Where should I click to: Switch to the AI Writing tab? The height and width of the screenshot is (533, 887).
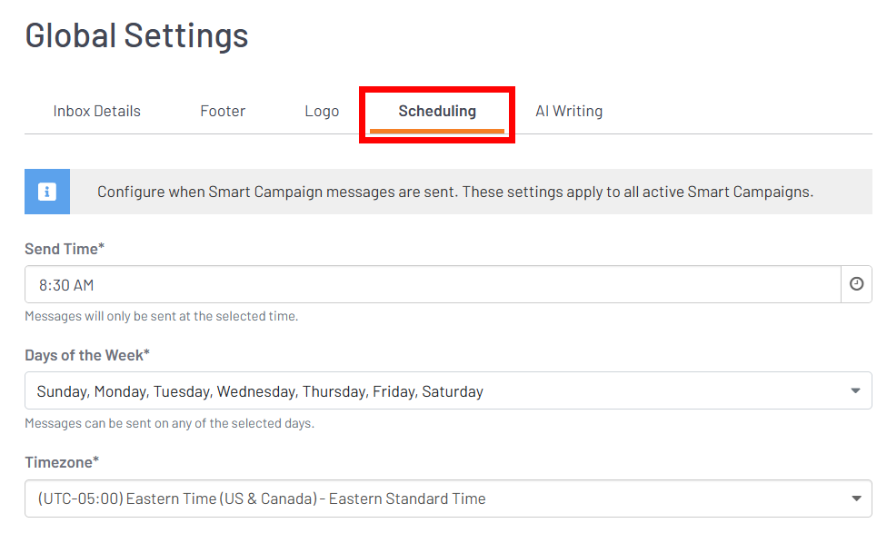point(569,110)
